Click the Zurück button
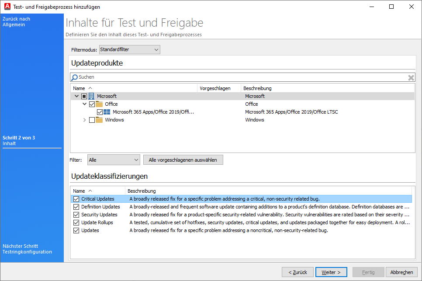The image size is (422, 281). tap(297, 272)
